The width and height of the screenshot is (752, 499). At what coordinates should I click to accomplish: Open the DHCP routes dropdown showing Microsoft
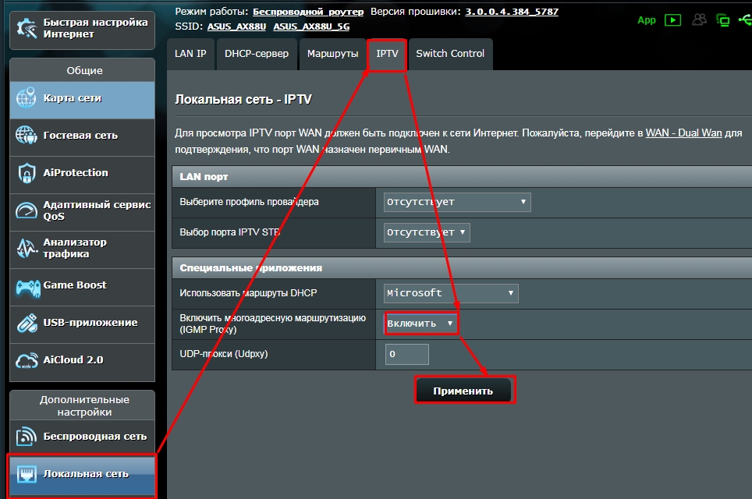pyautogui.click(x=451, y=293)
